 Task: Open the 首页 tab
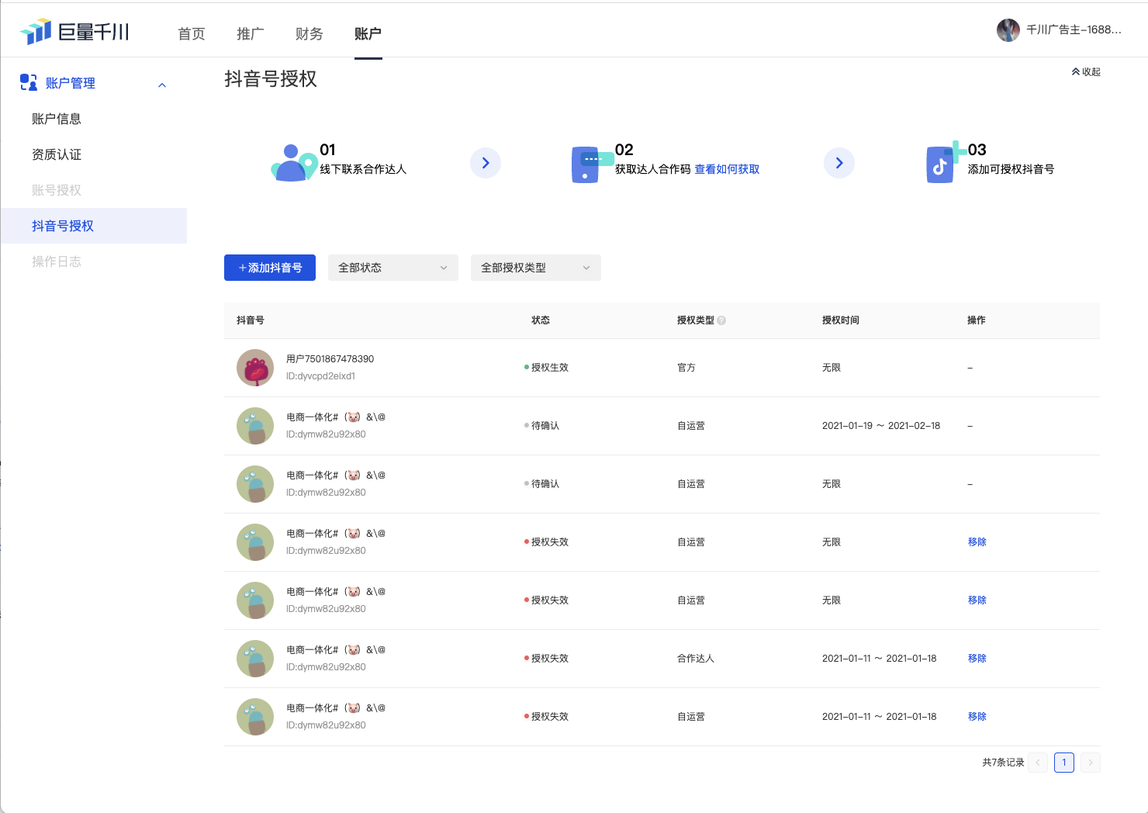192,33
